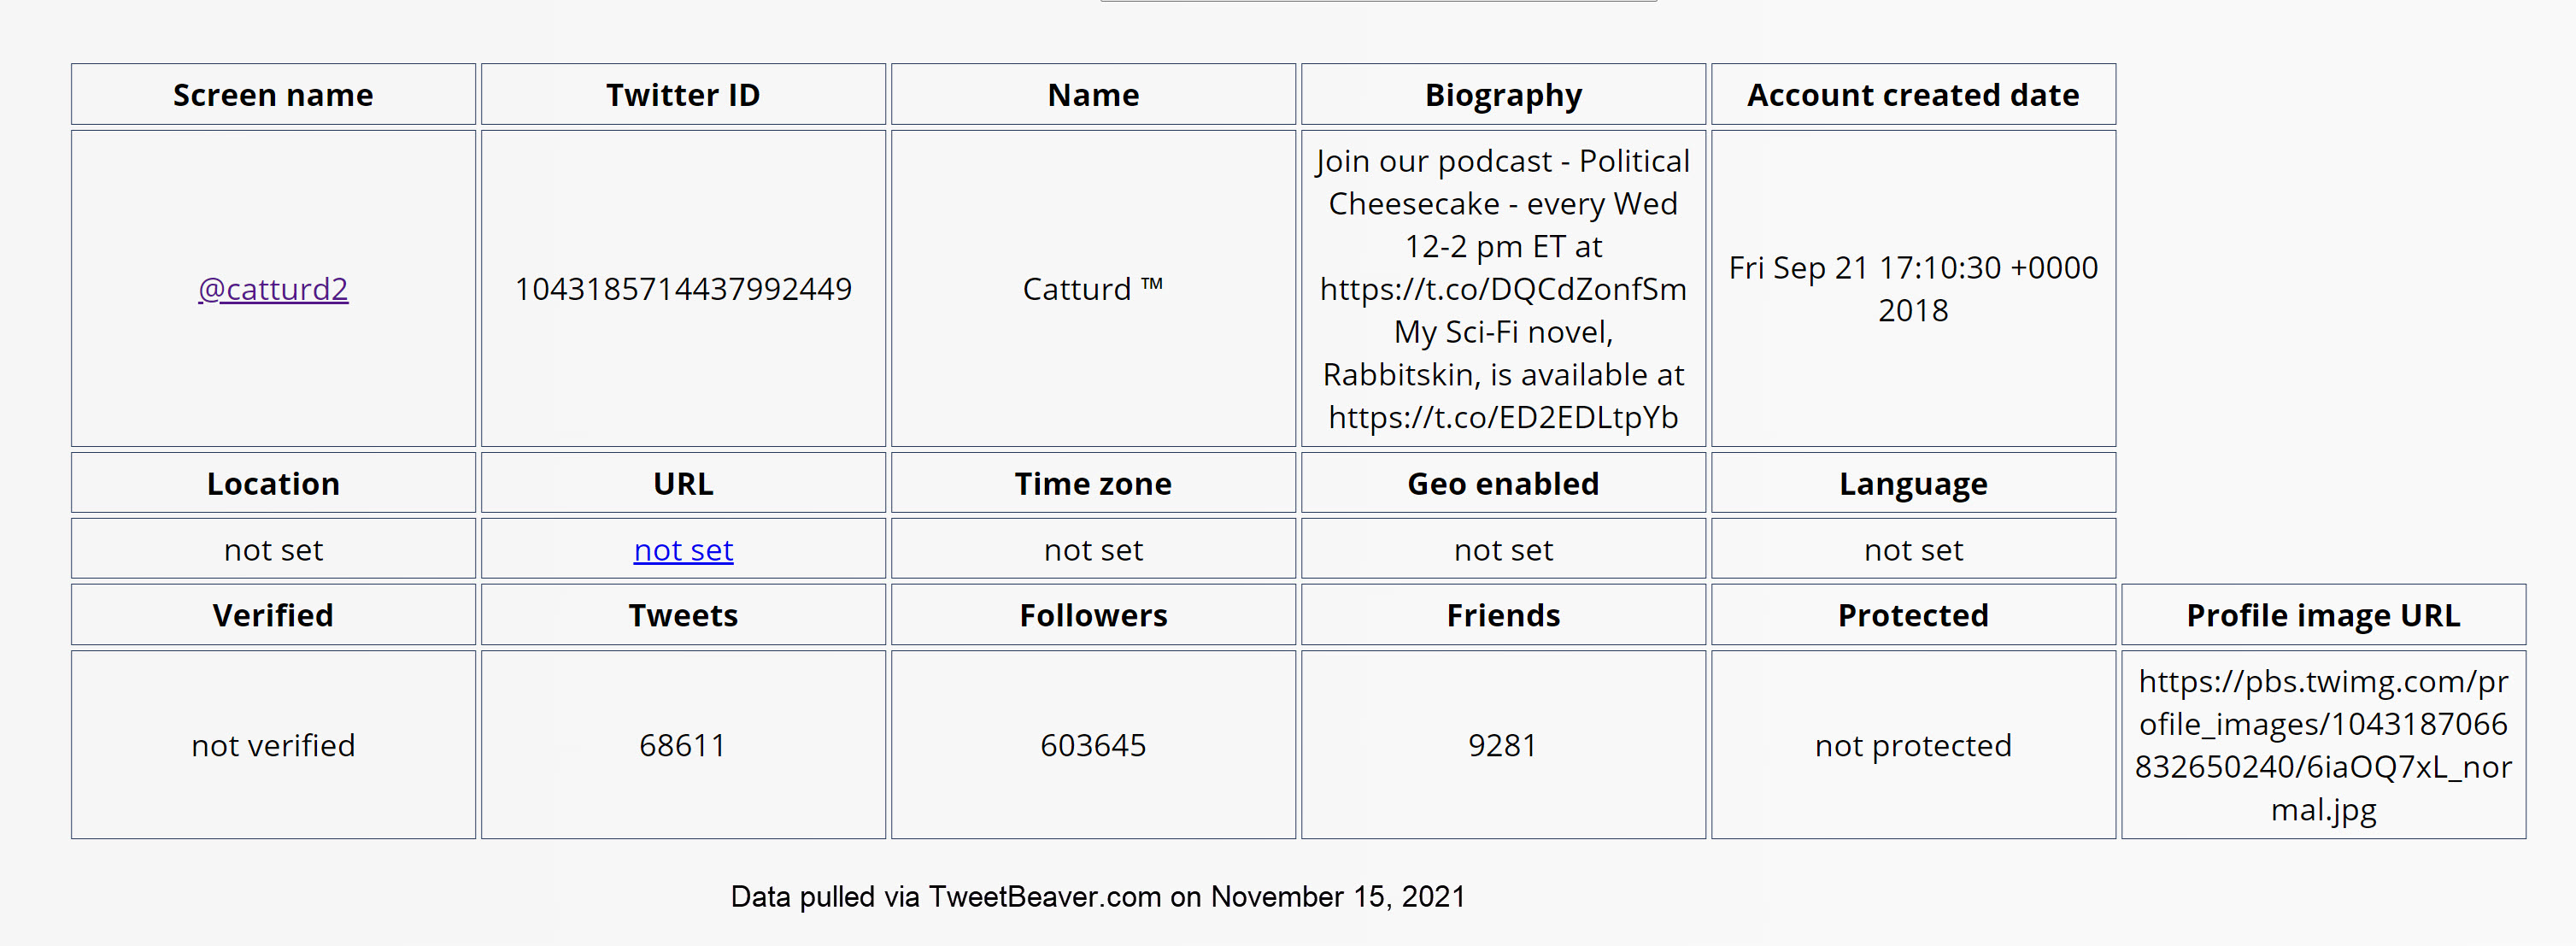2576x946 pixels.
Task: Click the biography text about Political Cheesecake
Action: [x=1502, y=289]
